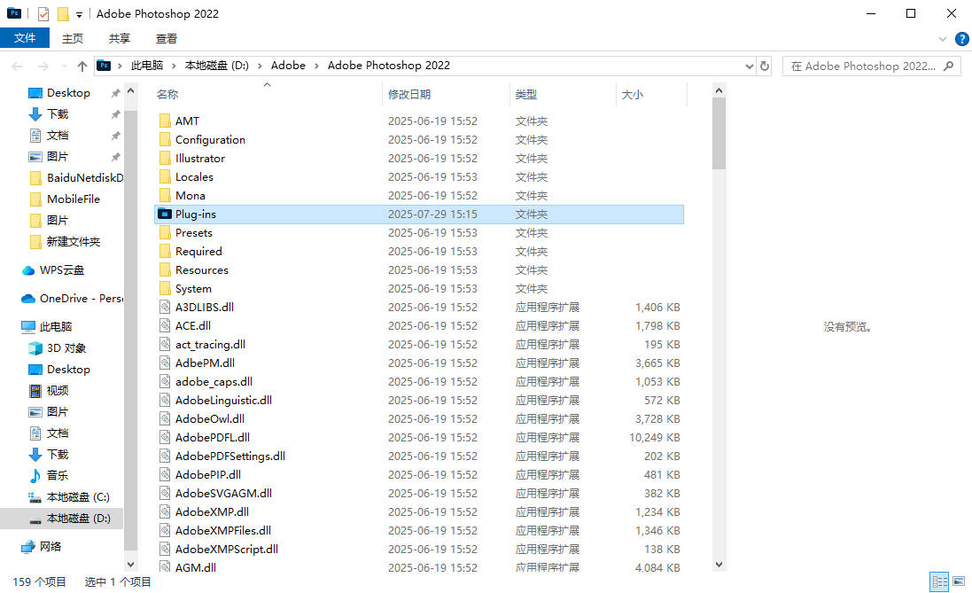
Task: Click New Folder quick access icon
Action: tap(63, 13)
